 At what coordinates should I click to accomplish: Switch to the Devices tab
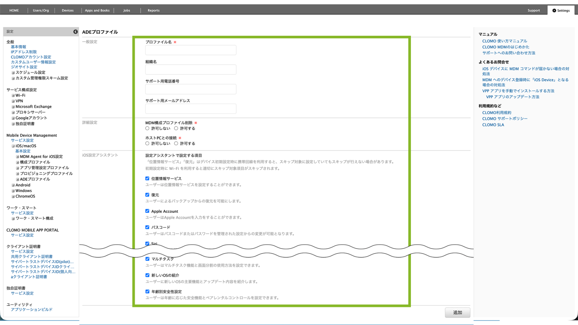coord(68,11)
